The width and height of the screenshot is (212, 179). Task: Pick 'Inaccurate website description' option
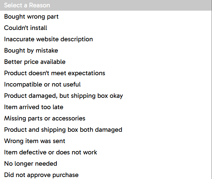click(x=106, y=39)
